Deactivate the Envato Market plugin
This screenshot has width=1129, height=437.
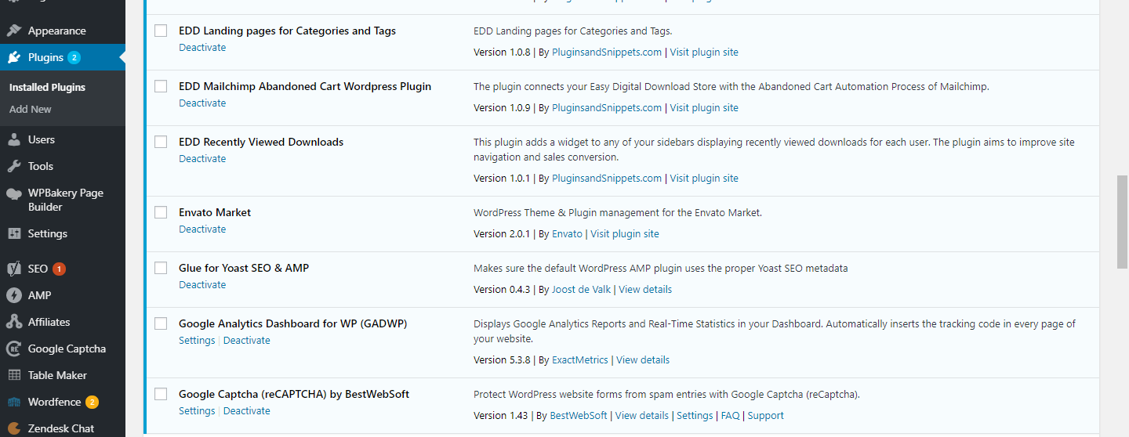point(202,229)
